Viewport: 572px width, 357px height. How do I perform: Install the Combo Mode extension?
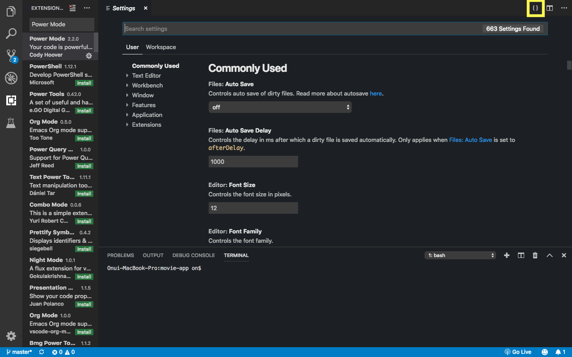point(84,221)
